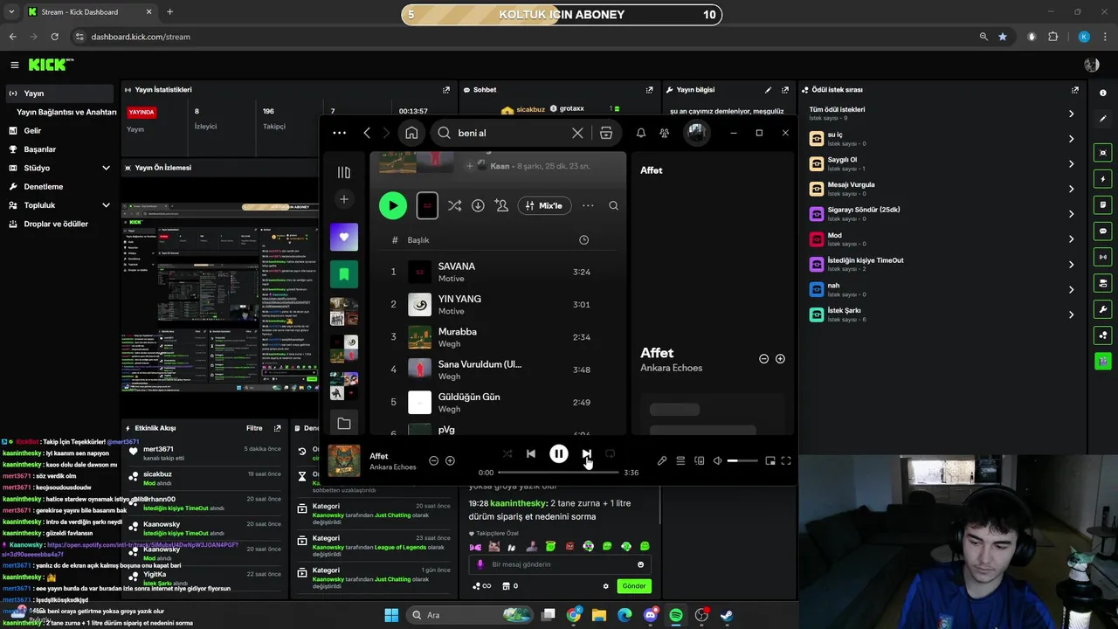Screen dimensions: 1118x629
Task: Download the playlist using download icon
Action: pos(478,205)
